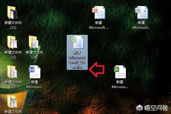The image size is (171, 114).
Task: Click the label under the top-right Word document
Action: [x=141, y=25]
